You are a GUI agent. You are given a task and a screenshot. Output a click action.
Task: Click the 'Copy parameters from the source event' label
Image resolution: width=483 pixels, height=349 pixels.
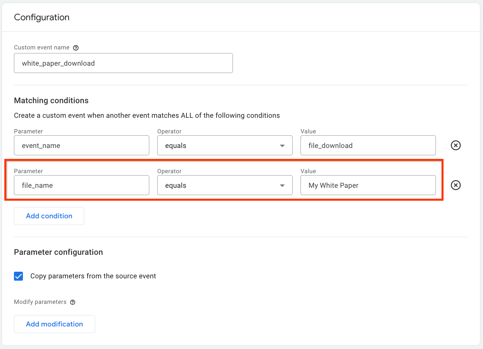(x=93, y=276)
